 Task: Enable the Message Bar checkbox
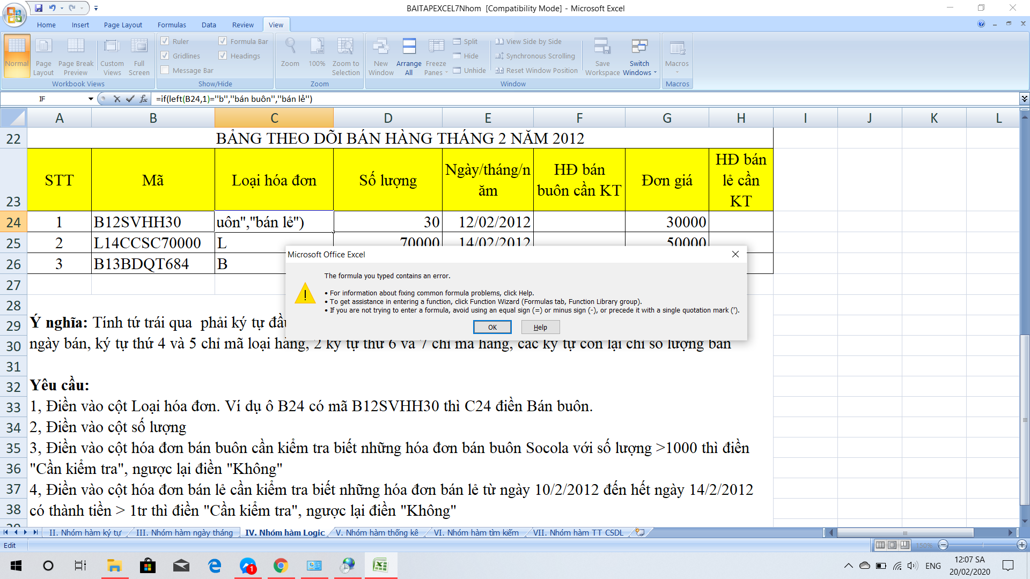pyautogui.click(x=165, y=70)
